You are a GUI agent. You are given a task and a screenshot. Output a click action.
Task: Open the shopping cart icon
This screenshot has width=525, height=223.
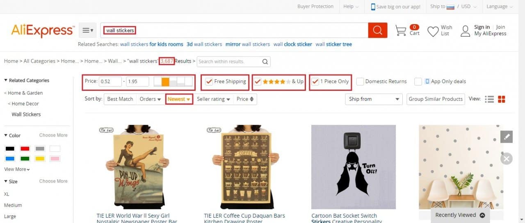(401, 31)
